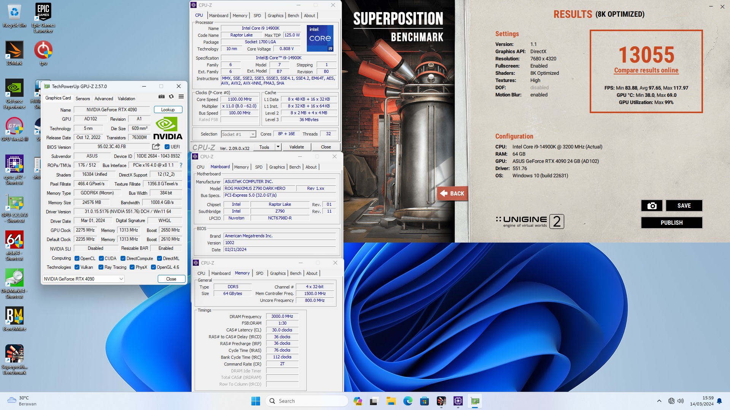
Task: Open the 3DMark desktop shortcut
Action: pyautogui.click(x=14, y=53)
